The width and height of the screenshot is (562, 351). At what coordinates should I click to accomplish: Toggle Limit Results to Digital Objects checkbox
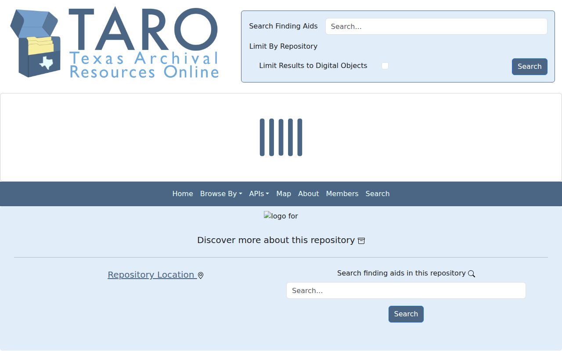385,66
